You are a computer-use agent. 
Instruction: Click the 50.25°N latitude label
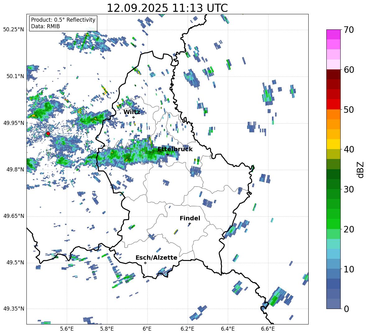[x=14, y=30]
